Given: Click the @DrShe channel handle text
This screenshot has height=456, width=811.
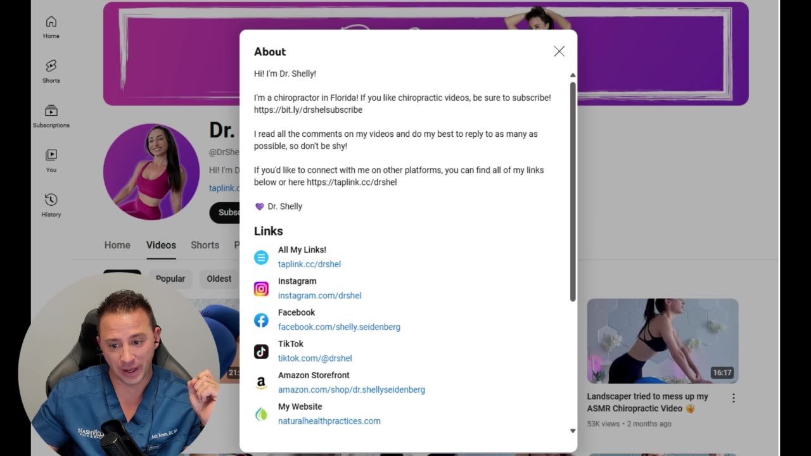Looking at the screenshot, I should click(x=224, y=152).
